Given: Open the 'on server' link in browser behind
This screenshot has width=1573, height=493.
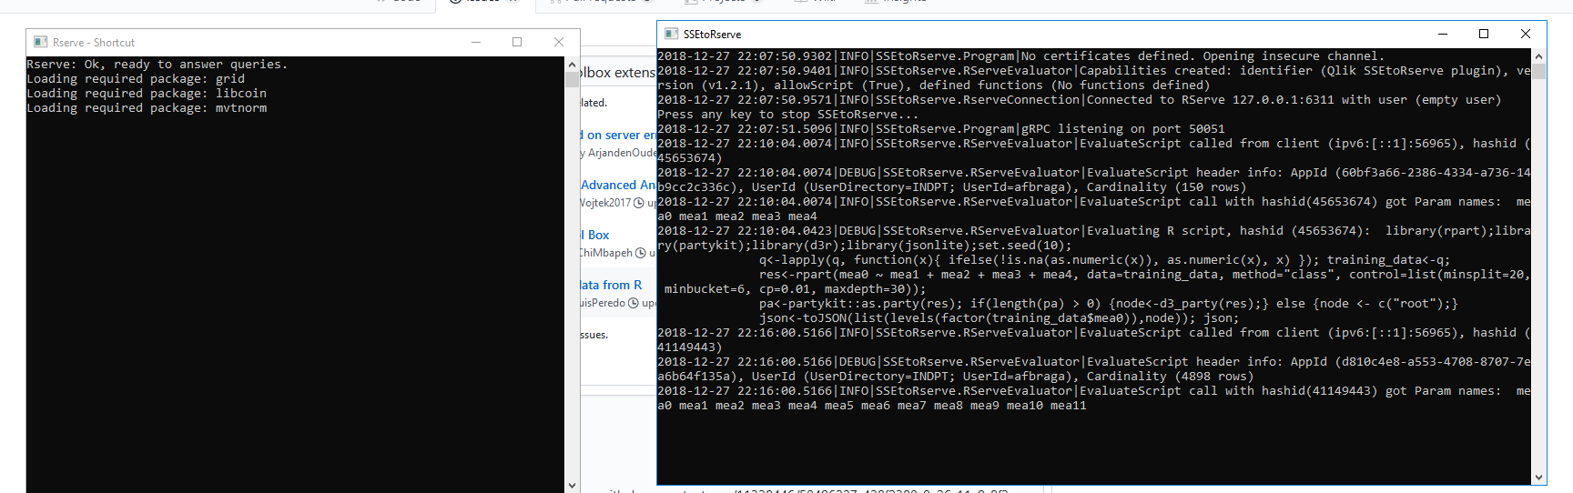Looking at the screenshot, I should tap(618, 135).
